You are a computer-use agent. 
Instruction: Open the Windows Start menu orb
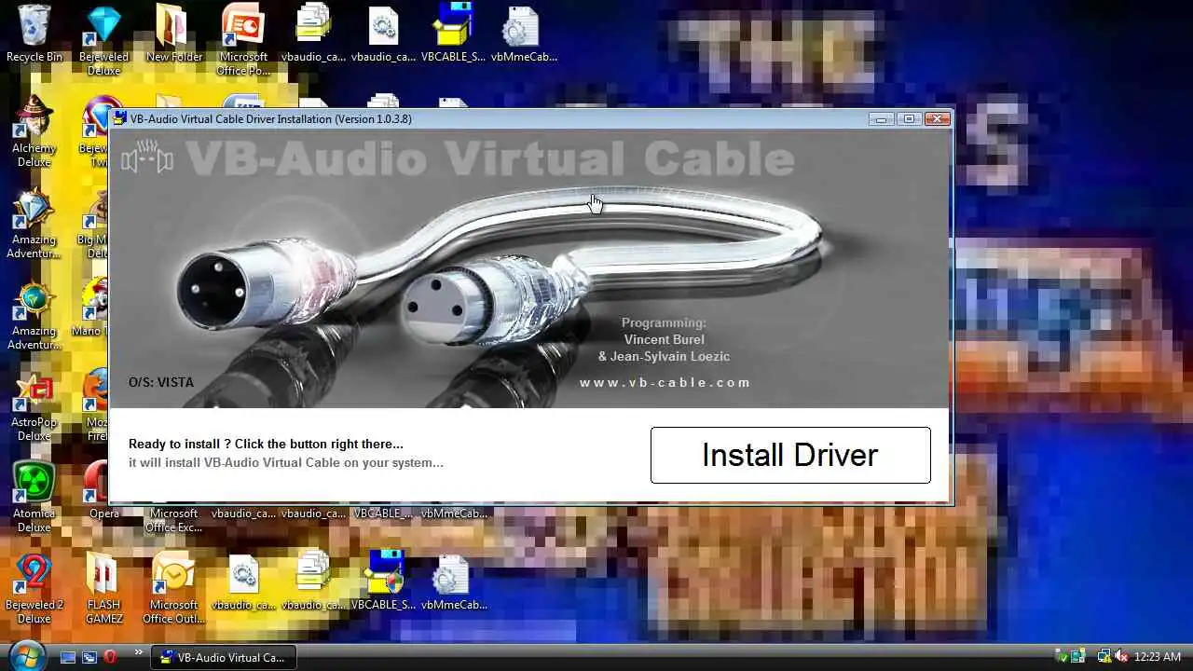[x=26, y=656]
